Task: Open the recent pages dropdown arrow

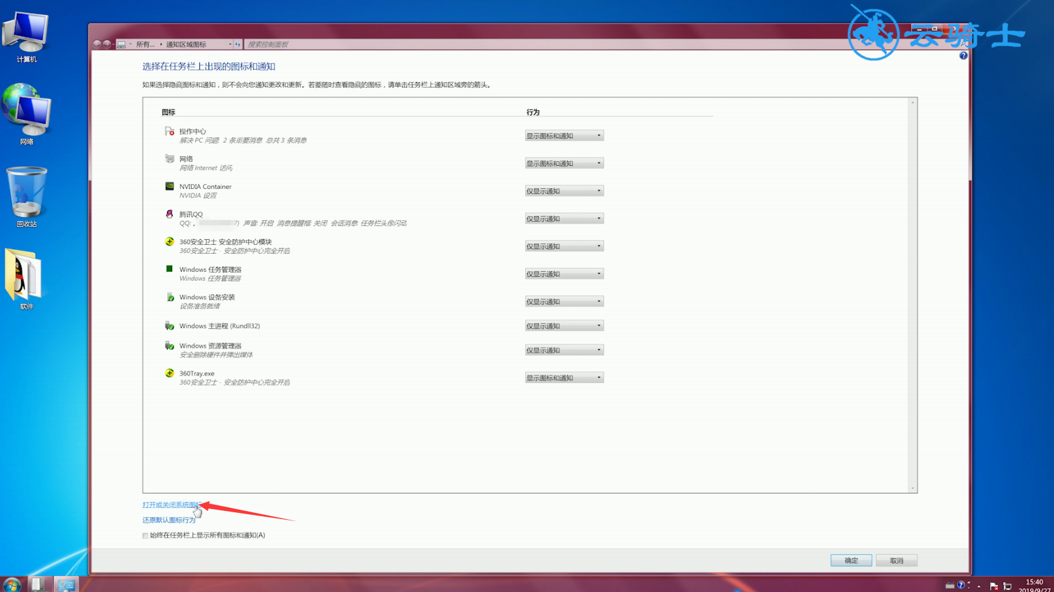Action: click(x=113, y=44)
